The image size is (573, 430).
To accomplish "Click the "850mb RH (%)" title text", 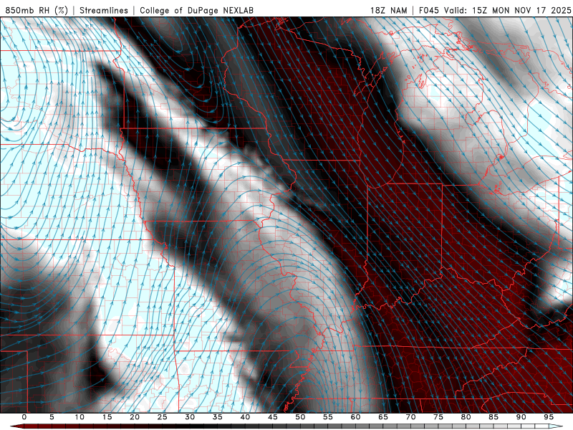I will 37,10.
